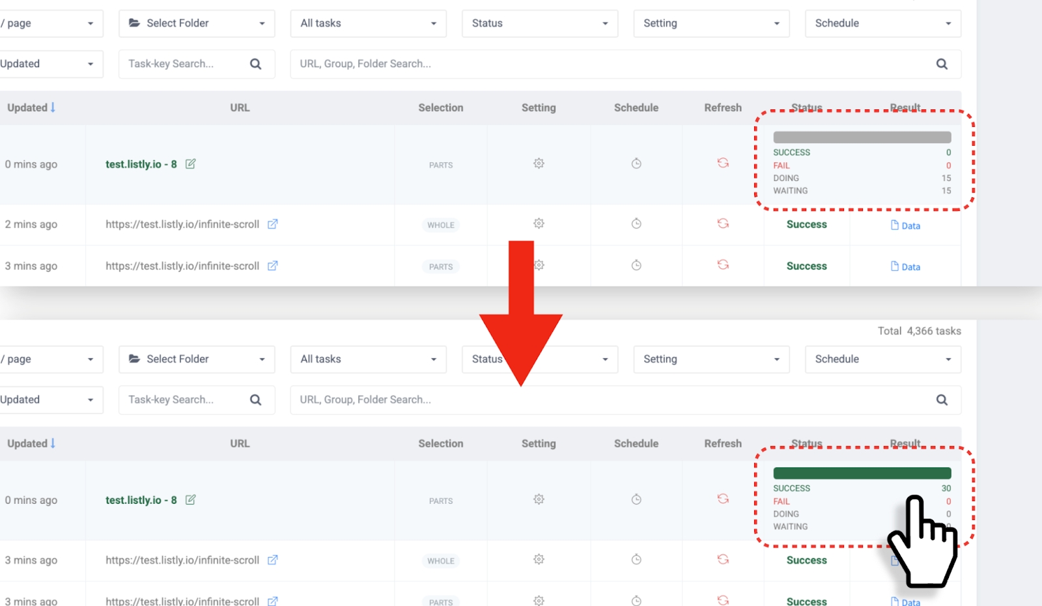Expand Schedule dropdown below Total 4,366 tasks

click(882, 359)
